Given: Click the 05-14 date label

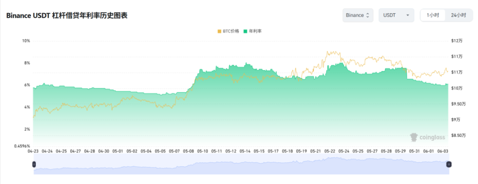Looking at the screenshot, I should pos(245,151).
